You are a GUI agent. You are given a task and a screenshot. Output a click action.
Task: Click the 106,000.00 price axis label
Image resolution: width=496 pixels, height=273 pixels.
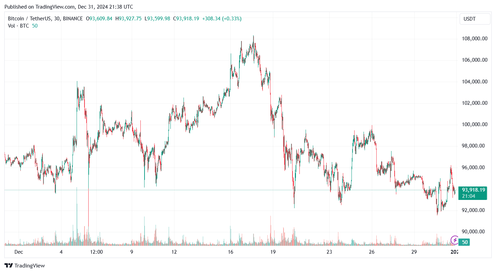pos(475,60)
